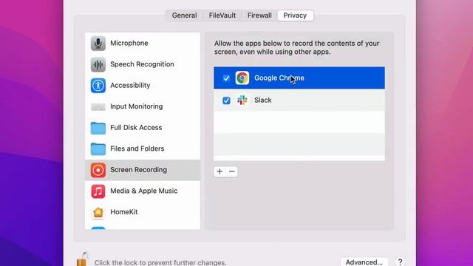Image resolution: width=473 pixels, height=266 pixels.
Task: Select the Slack name in the app list
Action: click(x=263, y=100)
